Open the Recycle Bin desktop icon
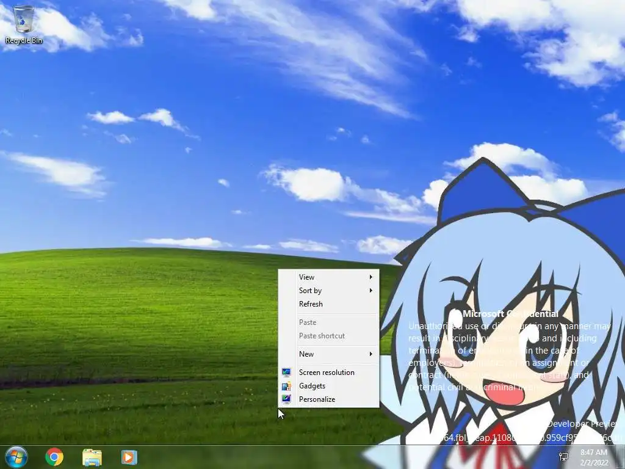The image size is (625, 469). [24, 24]
